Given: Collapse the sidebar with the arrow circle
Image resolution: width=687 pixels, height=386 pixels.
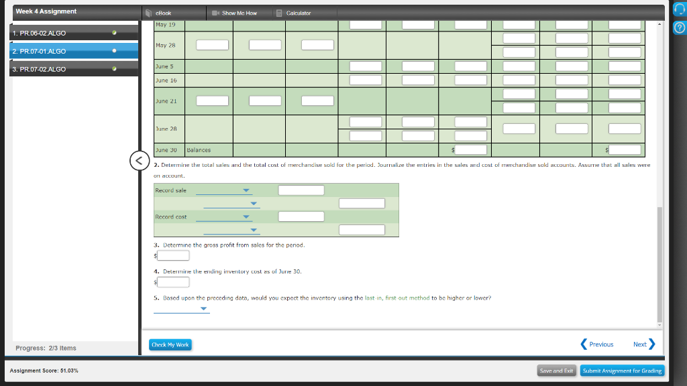Looking at the screenshot, I should pos(140,161).
